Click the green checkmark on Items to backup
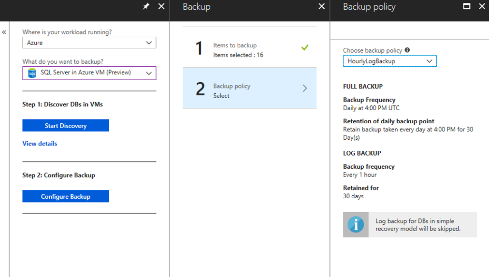The width and height of the screenshot is (489, 277). point(305,47)
